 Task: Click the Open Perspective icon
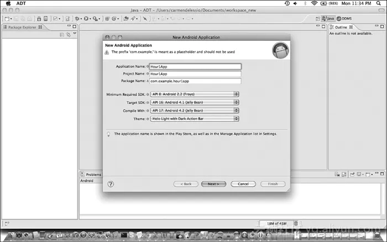tap(318, 19)
